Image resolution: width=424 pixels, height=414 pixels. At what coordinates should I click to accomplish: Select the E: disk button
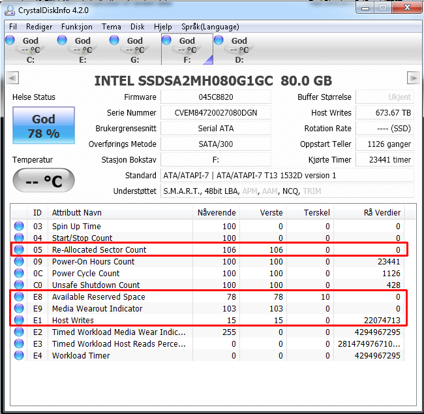pyautogui.click(x=82, y=49)
